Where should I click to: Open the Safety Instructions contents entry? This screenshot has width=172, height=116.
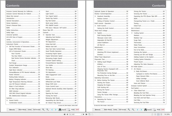[23, 30]
